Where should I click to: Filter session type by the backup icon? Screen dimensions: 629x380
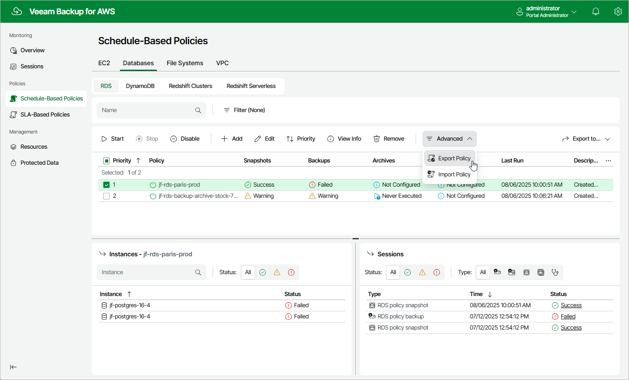click(x=497, y=272)
